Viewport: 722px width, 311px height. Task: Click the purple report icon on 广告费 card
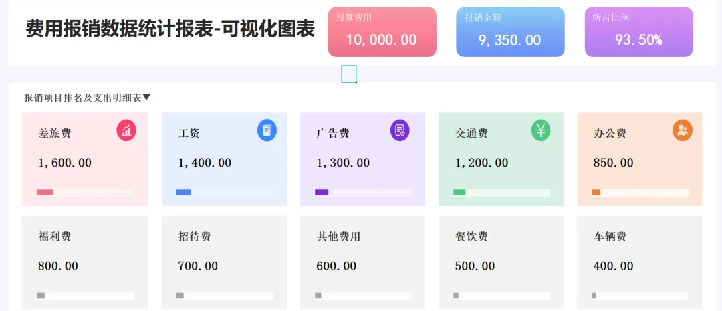400,130
